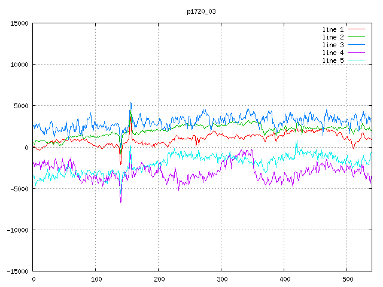Click the red sample beside line 1
The image size is (383, 287).
pyautogui.click(x=356, y=29)
